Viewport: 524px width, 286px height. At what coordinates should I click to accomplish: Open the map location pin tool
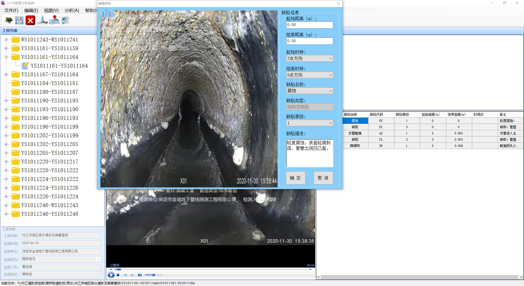point(54,20)
